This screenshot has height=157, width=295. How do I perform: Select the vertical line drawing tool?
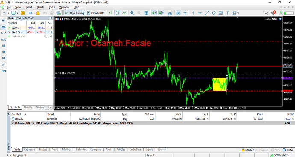coord(193,13)
